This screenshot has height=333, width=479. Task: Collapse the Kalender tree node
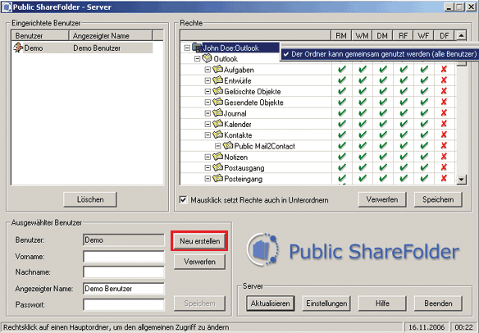[208, 125]
